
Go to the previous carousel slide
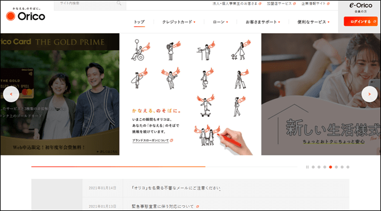point(11,94)
